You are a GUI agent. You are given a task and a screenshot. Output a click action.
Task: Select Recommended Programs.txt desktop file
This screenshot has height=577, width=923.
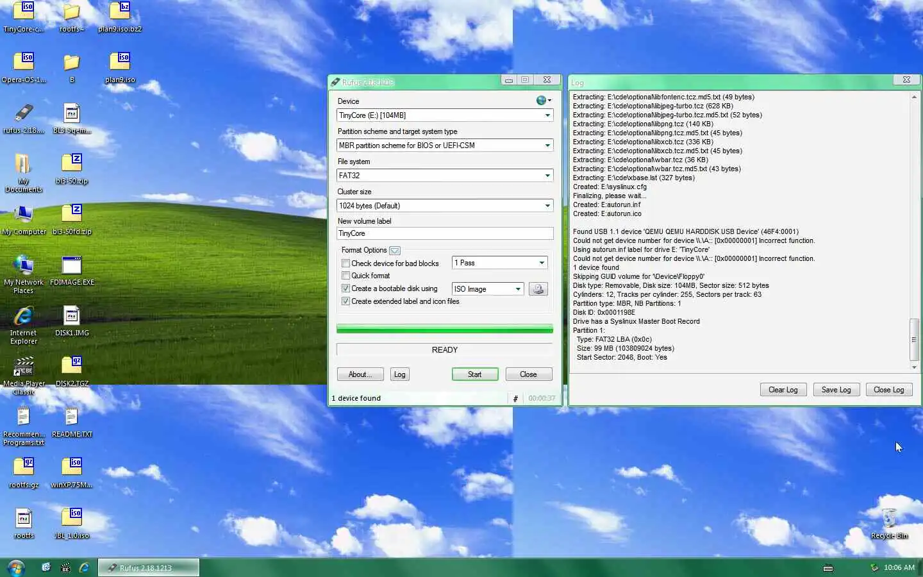[24, 426]
